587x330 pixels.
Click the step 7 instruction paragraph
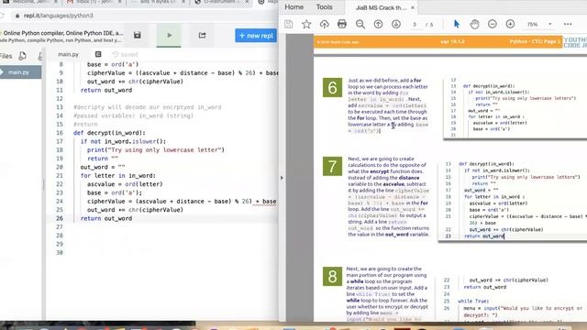pyautogui.click(x=388, y=196)
